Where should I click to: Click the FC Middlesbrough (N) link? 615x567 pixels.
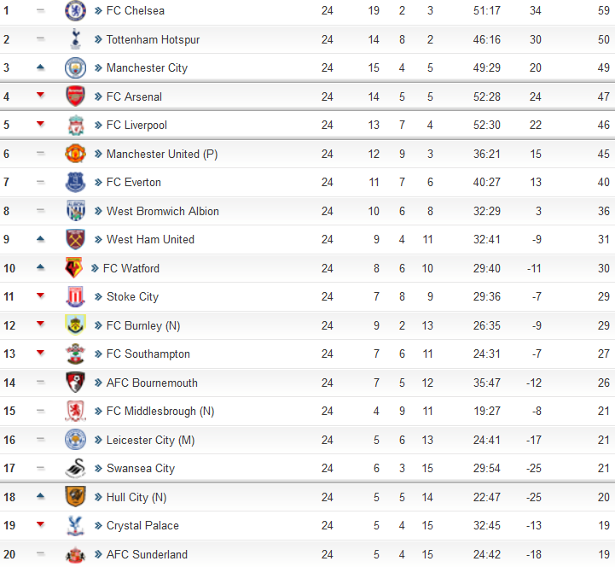pyautogui.click(x=160, y=411)
